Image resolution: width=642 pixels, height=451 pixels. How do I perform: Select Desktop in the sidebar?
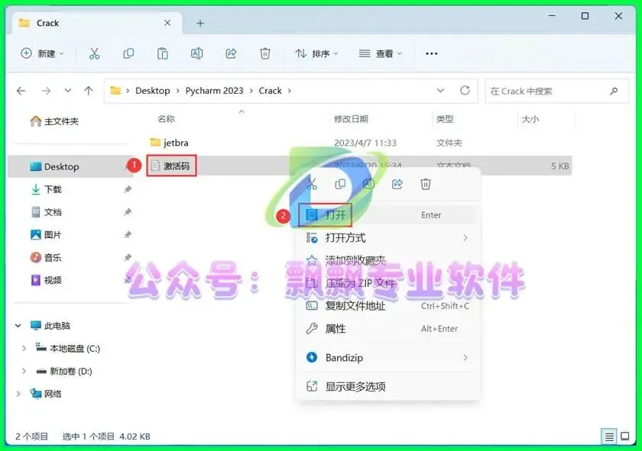click(54, 166)
